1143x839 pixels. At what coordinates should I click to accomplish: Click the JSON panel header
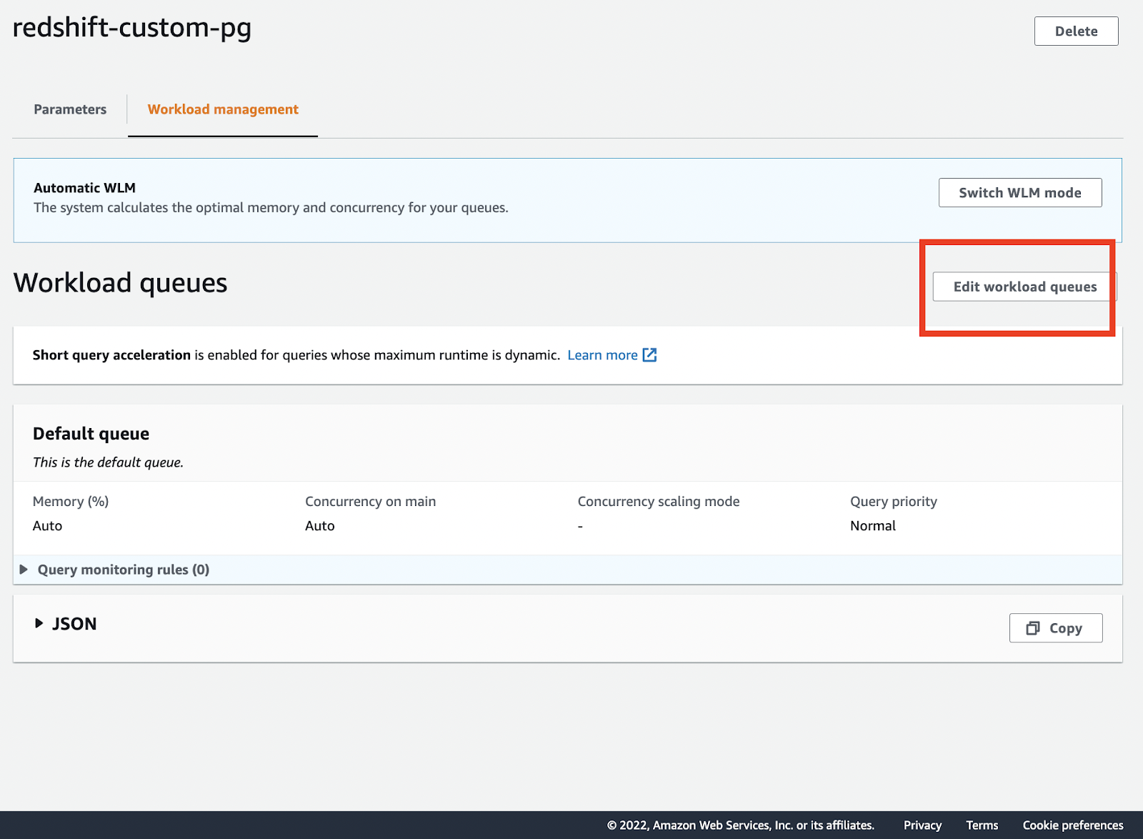point(74,623)
